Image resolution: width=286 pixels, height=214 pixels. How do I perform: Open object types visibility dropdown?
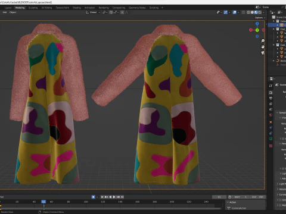(x=219, y=12)
